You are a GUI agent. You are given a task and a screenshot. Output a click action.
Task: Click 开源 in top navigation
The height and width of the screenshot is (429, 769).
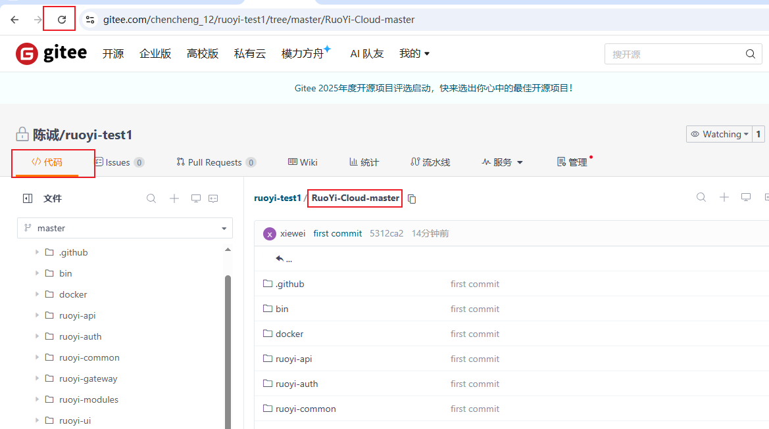[112, 53]
